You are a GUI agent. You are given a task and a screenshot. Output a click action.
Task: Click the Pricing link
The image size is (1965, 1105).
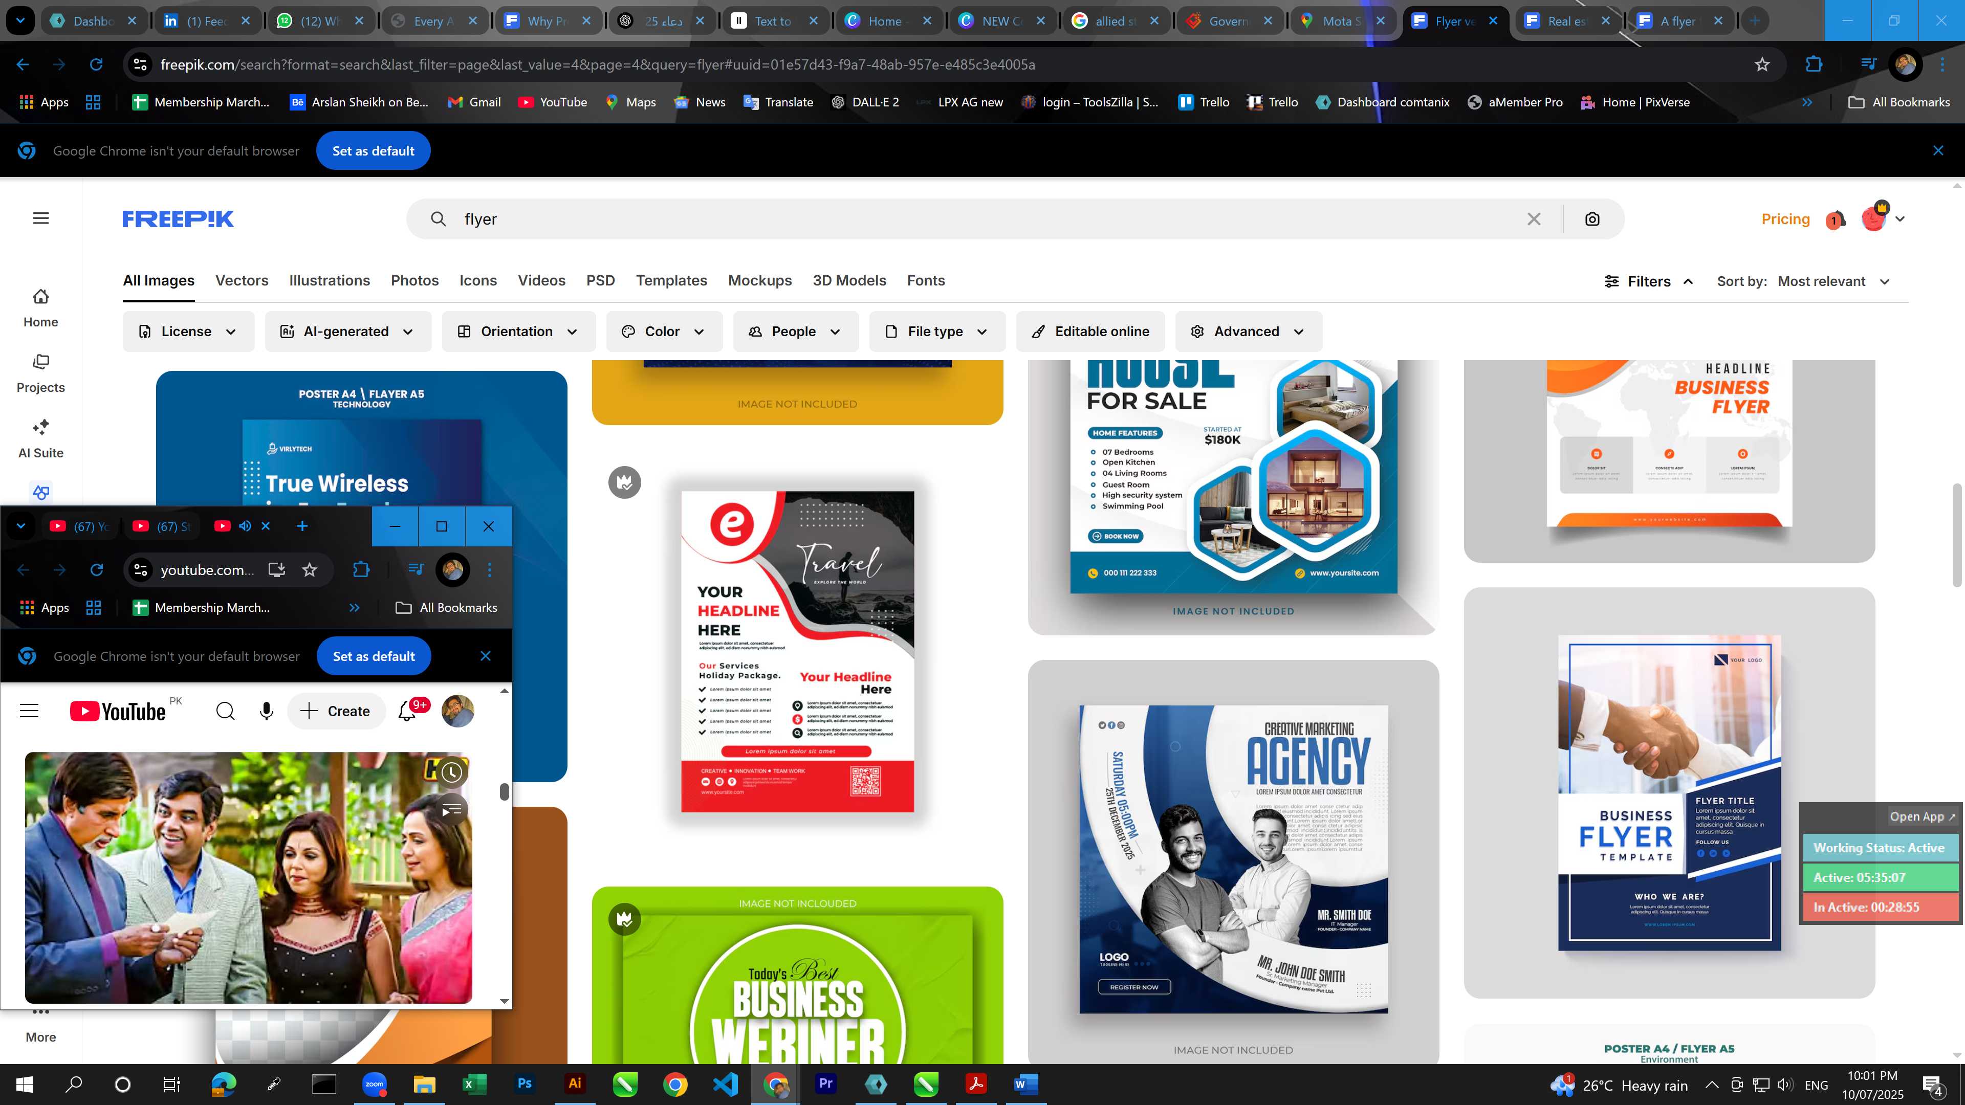click(1785, 219)
